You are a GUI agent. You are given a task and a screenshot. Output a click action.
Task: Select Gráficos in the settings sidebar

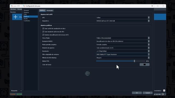(x=31, y=17)
